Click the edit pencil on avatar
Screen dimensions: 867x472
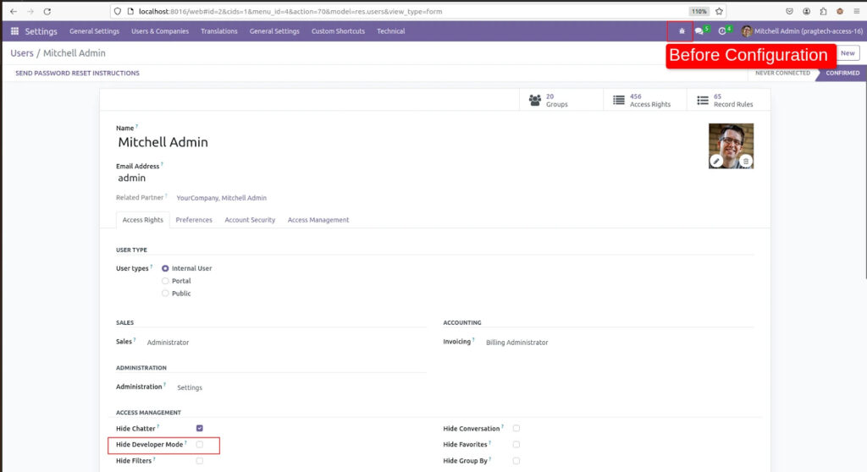[x=716, y=160]
